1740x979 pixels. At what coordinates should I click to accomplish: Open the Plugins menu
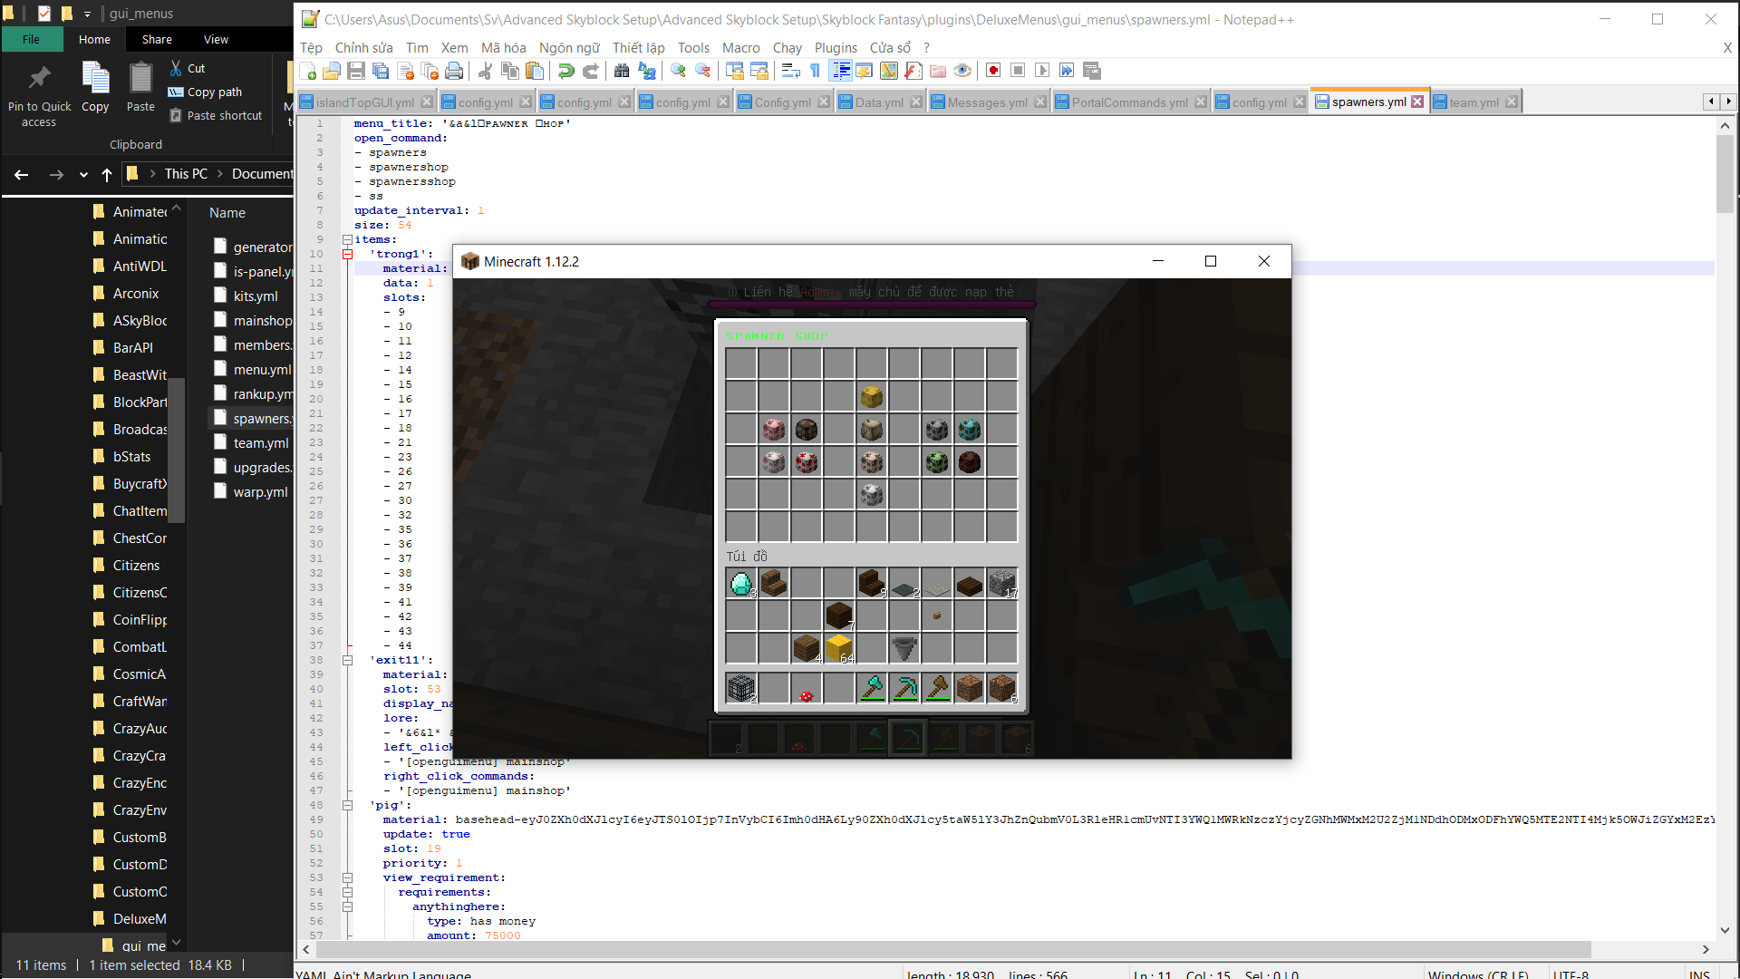point(835,48)
